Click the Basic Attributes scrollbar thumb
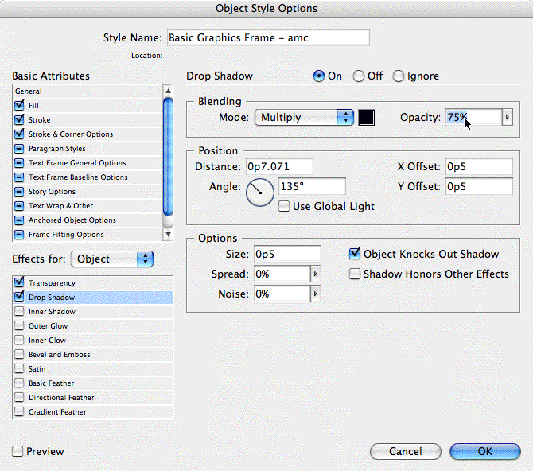Image resolution: width=533 pixels, height=471 pixels. tap(168, 157)
